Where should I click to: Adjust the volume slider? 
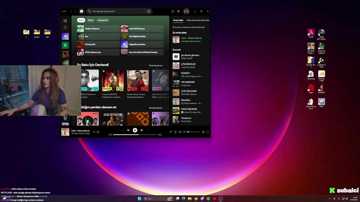pos(193,132)
